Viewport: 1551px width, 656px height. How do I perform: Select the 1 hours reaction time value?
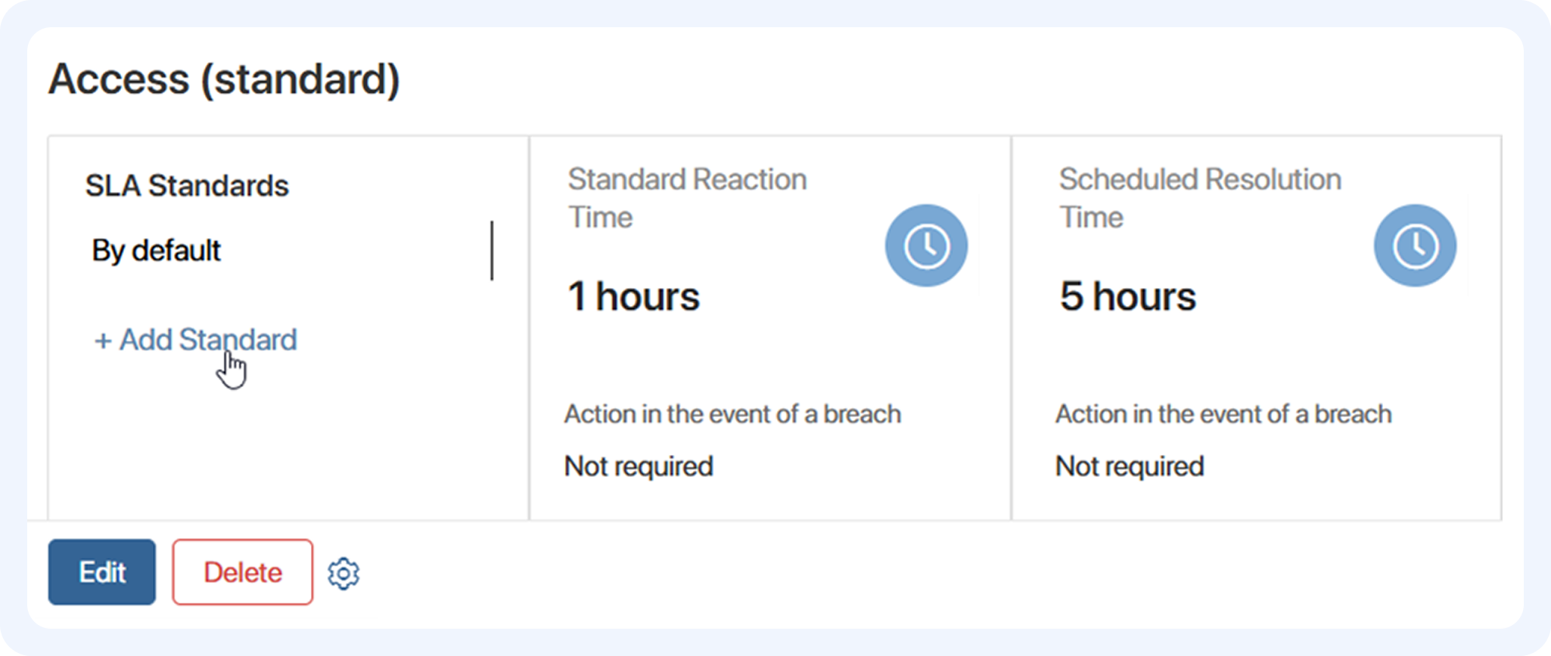click(x=633, y=296)
